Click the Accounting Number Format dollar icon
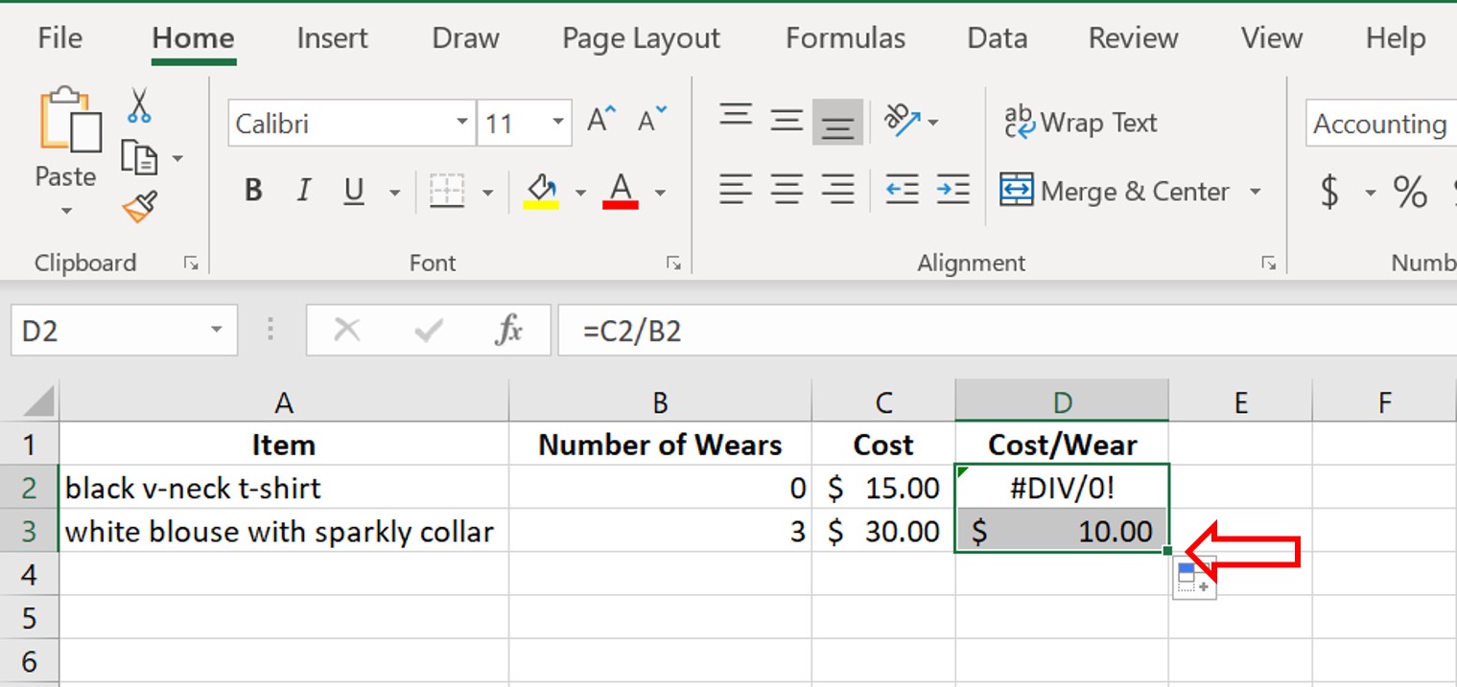This screenshot has height=687, width=1457. [1329, 192]
